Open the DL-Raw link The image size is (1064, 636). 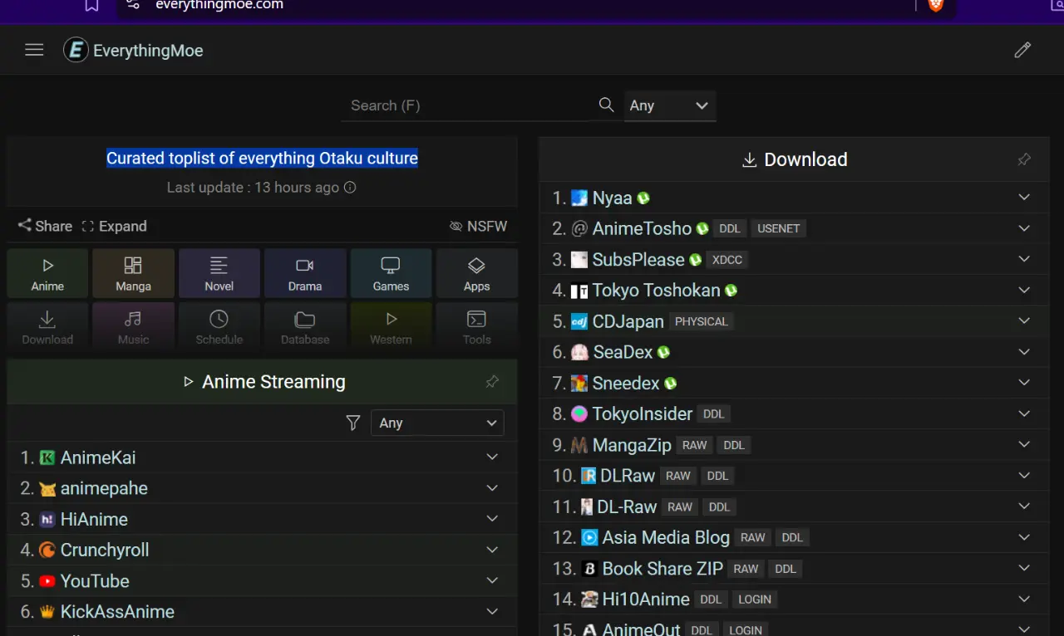[x=627, y=506]
